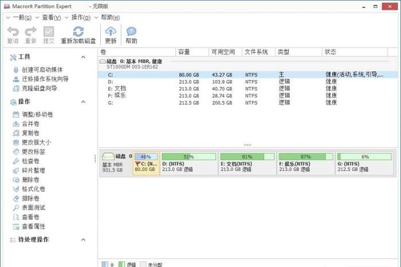Open the 查看(V) menu
This screenshot has width=401, height=267.
pos(53,18)
